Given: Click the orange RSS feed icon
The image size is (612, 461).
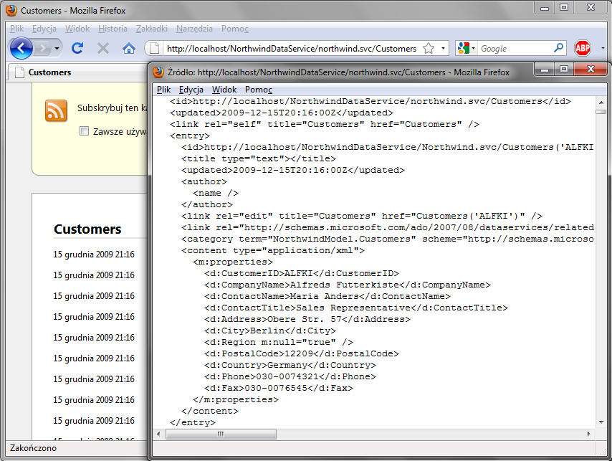Looking at the screenshot, I should pyautogui.click(x=56, y=111).
